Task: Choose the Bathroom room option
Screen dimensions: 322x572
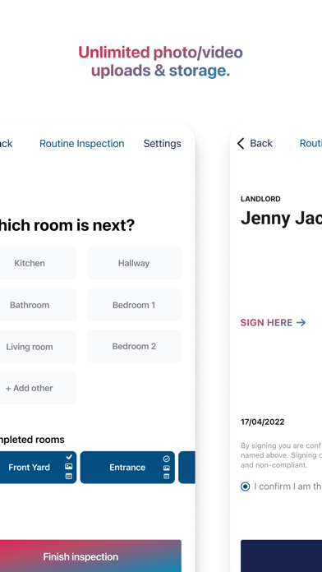Action: coord(38,305)
